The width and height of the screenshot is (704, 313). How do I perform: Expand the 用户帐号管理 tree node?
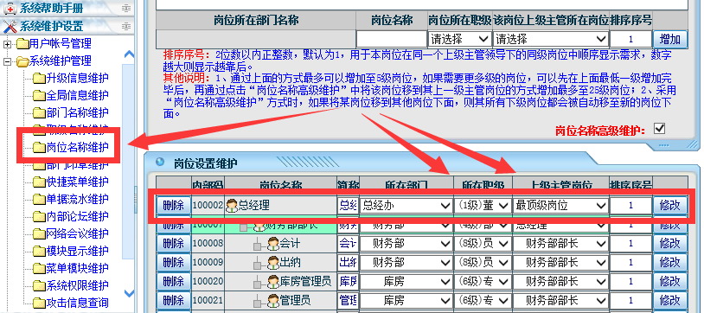tap(7, 44)
